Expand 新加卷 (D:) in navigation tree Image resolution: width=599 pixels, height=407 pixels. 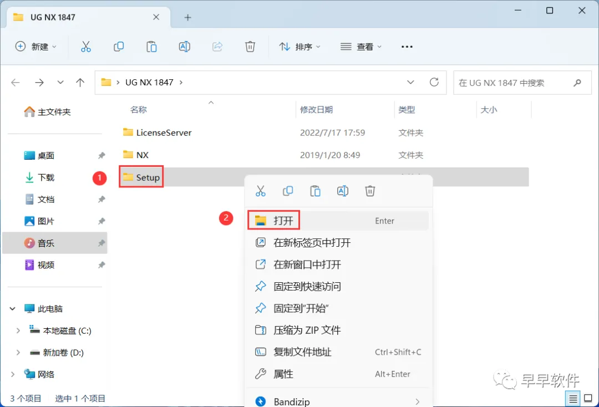point(18,353)
